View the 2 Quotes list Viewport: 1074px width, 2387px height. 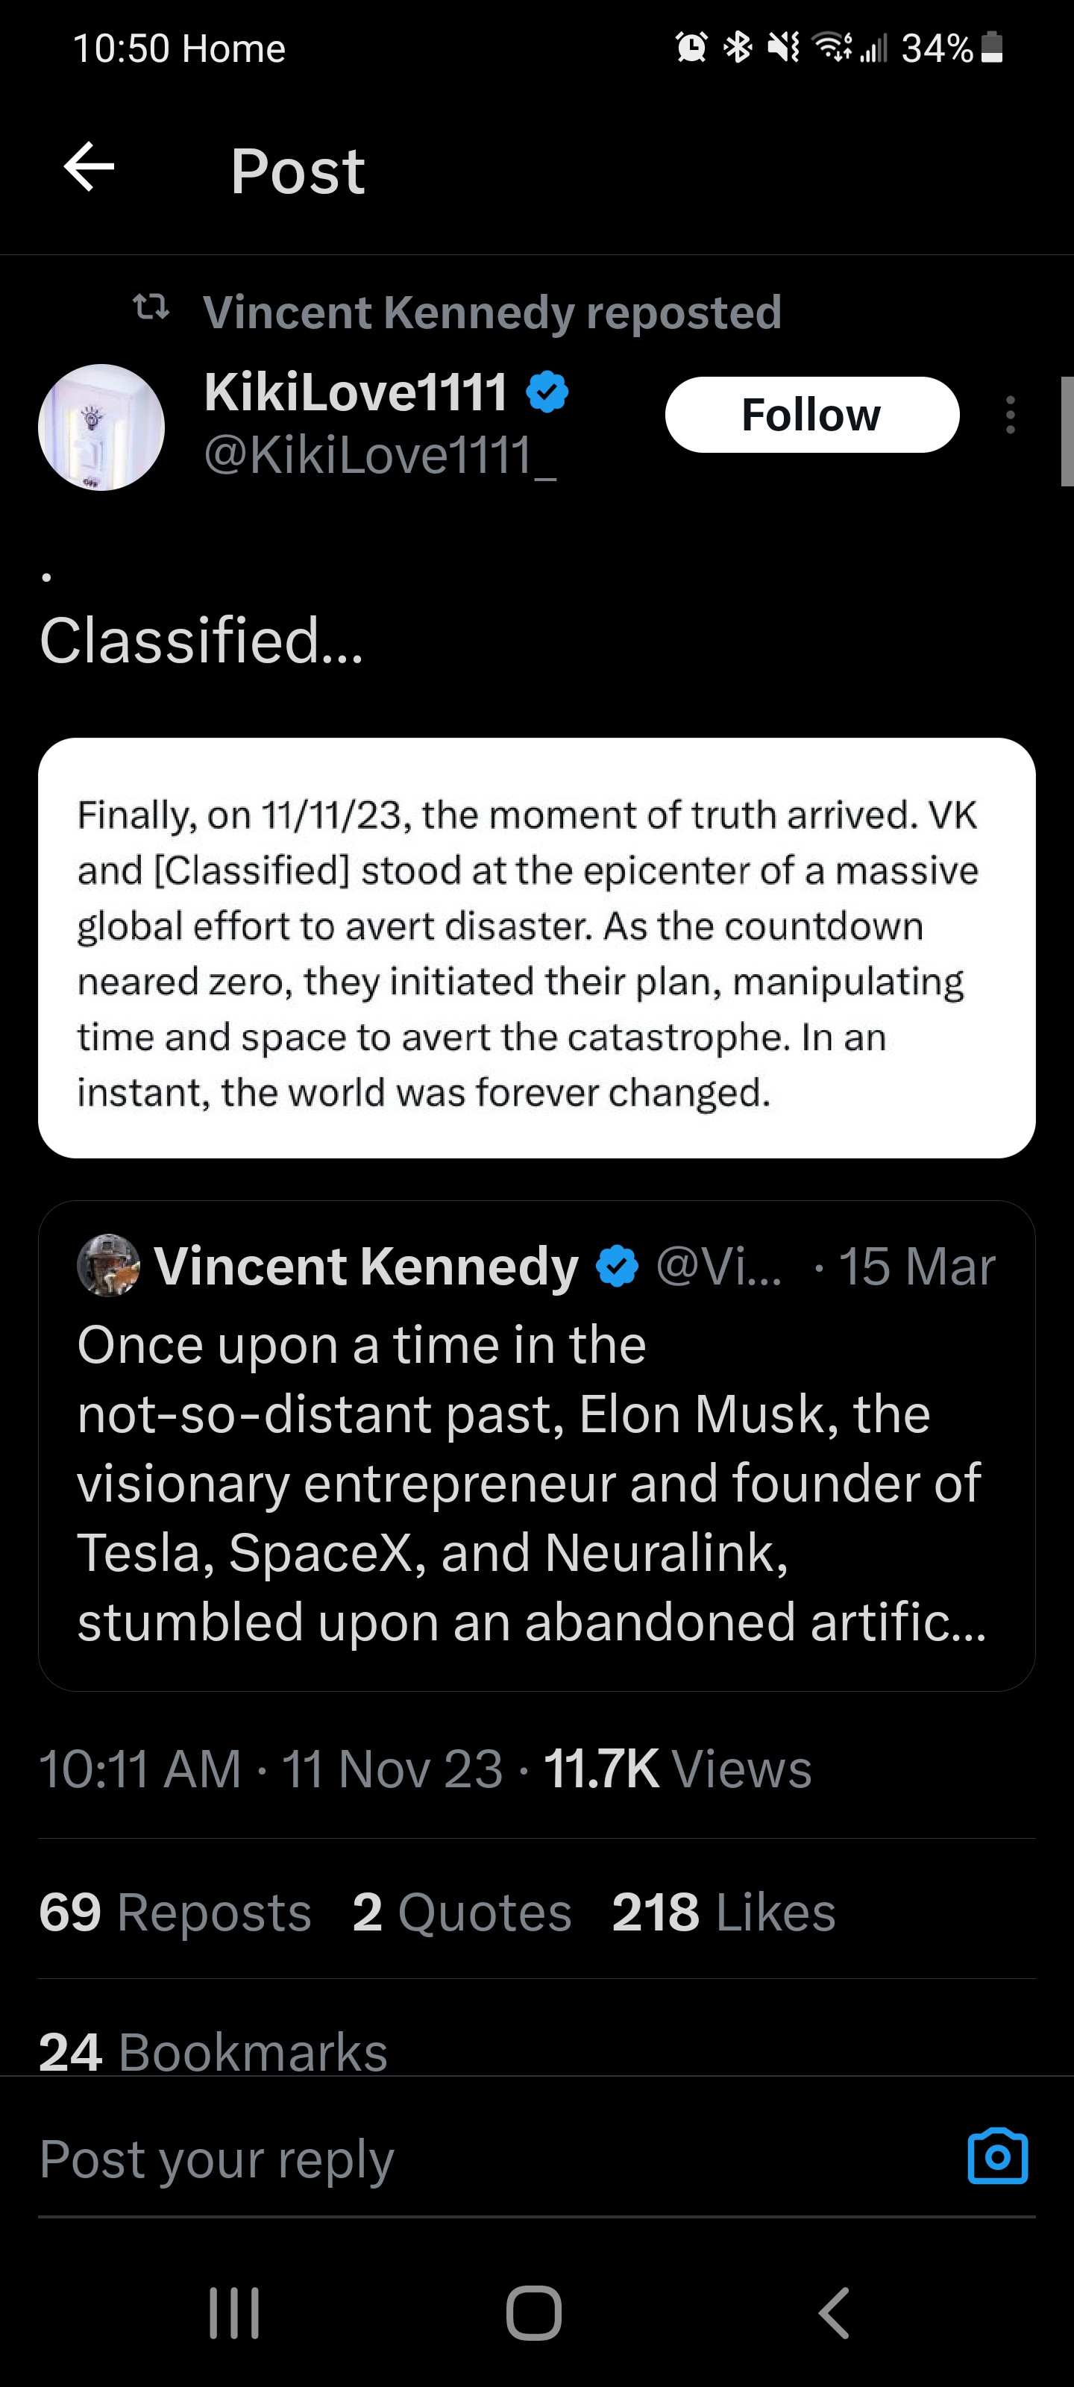pos(462,1913)
